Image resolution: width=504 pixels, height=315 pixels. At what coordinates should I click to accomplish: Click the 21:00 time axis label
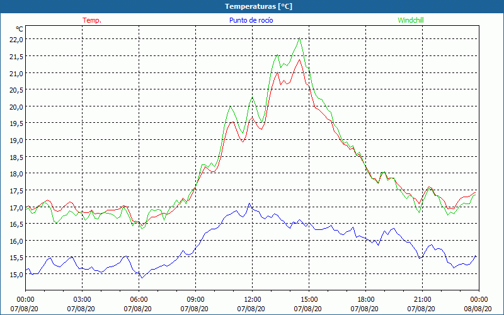423,299
